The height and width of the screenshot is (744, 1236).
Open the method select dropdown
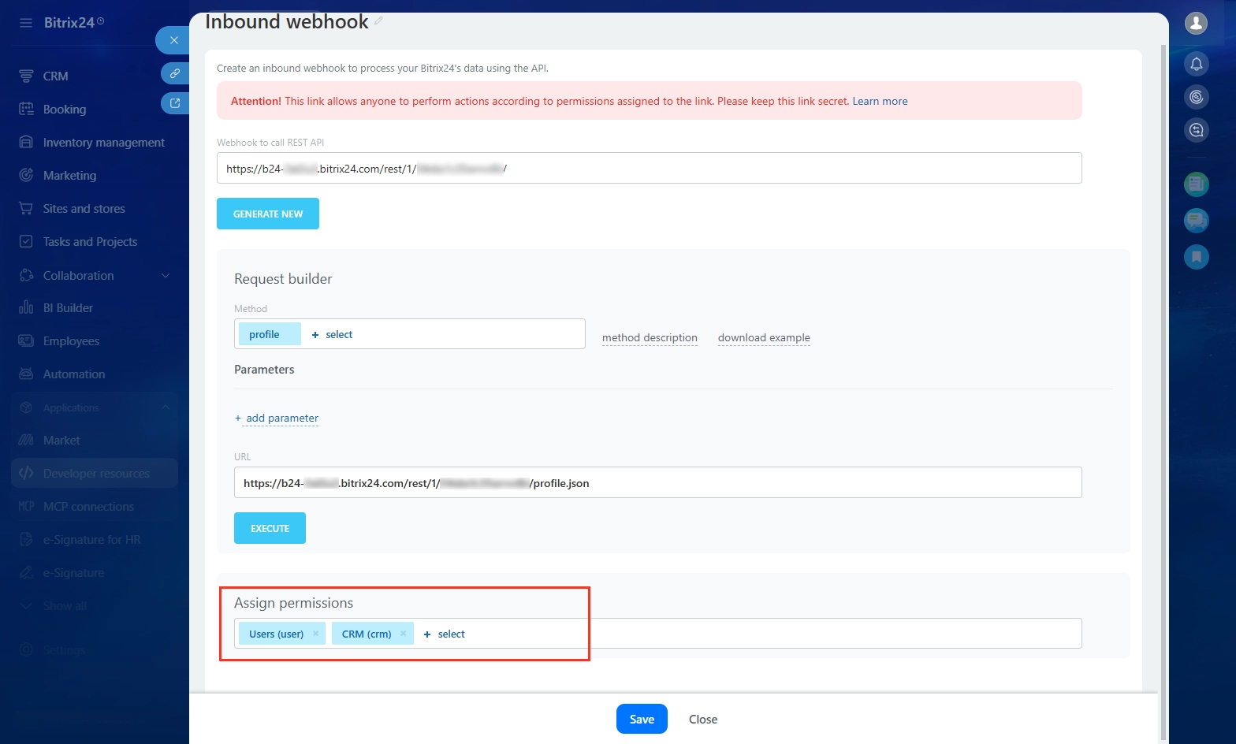[x=333, y=334]
